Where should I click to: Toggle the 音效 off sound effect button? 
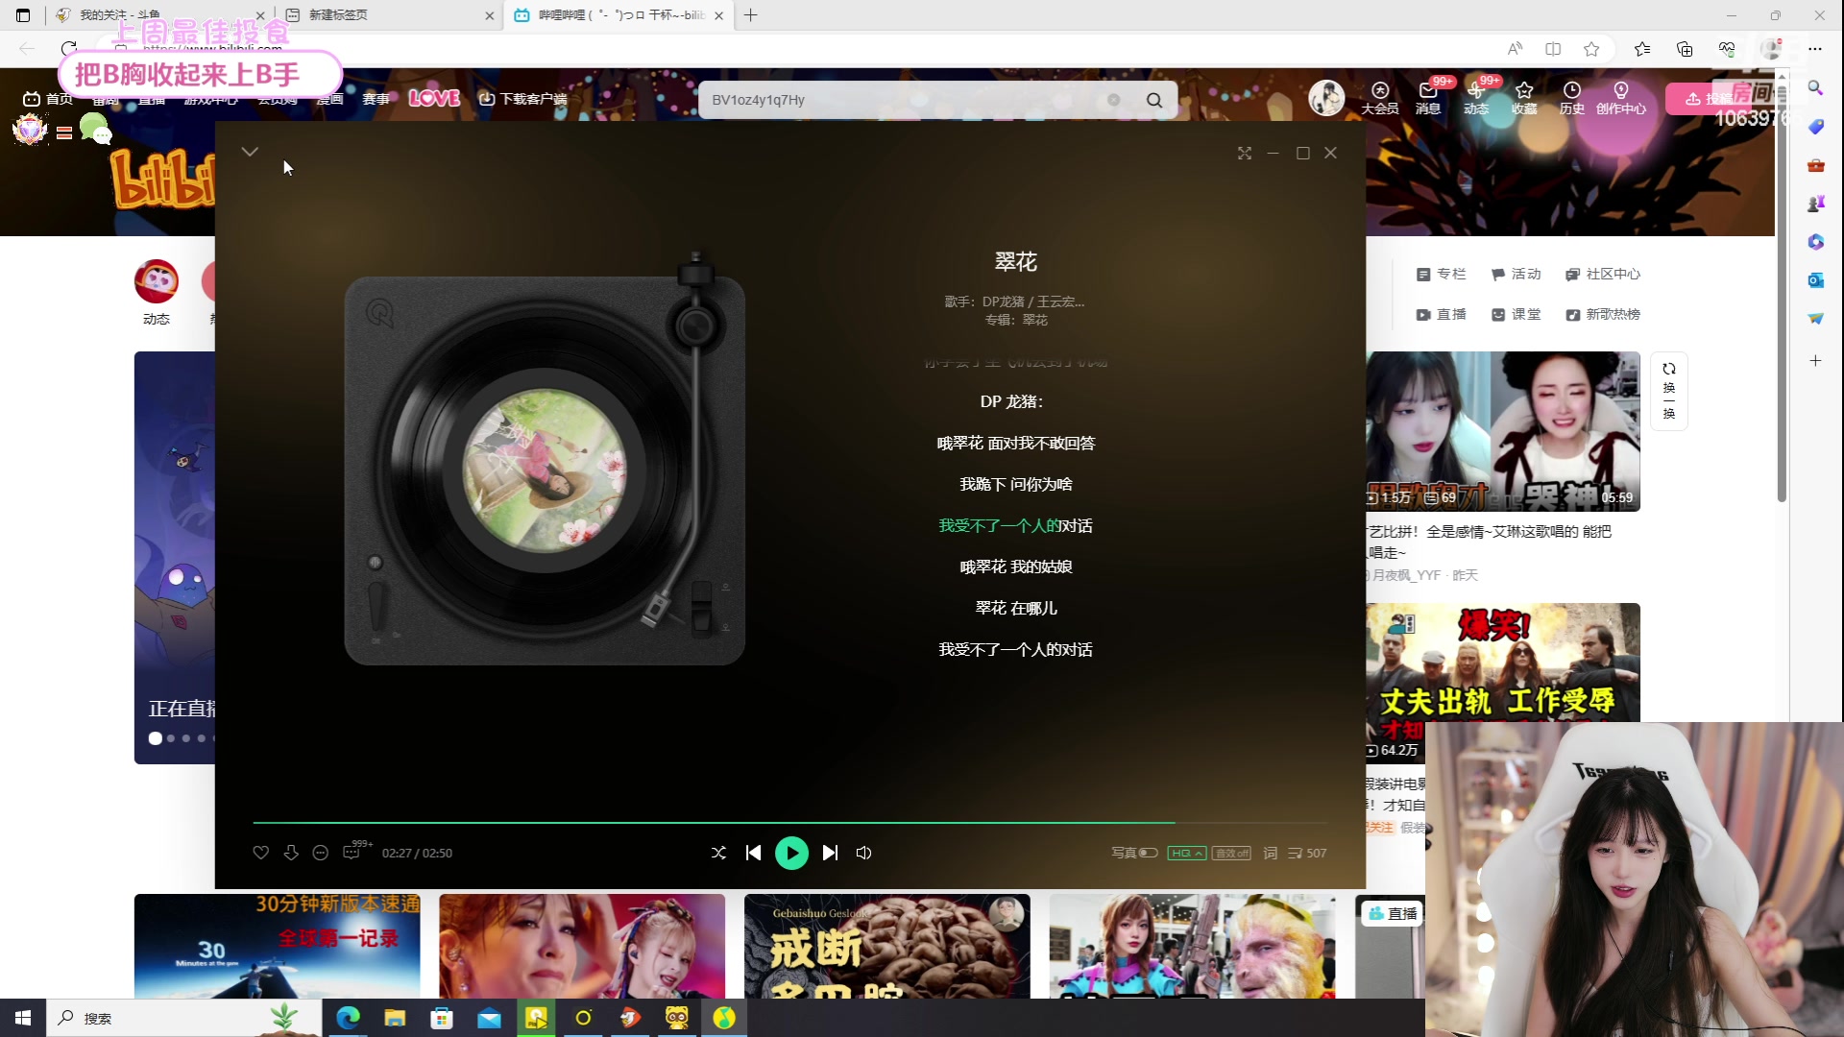point(1231,853)
